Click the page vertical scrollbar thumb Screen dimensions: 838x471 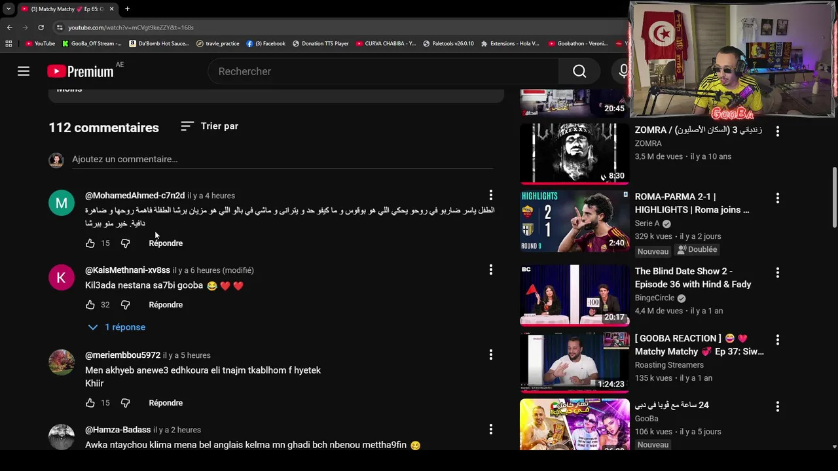(x=834, y=198)
